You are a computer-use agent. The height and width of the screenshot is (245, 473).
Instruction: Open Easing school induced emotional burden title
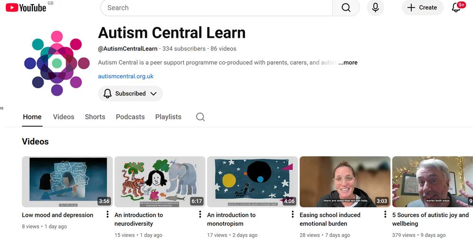click(330, 219)
